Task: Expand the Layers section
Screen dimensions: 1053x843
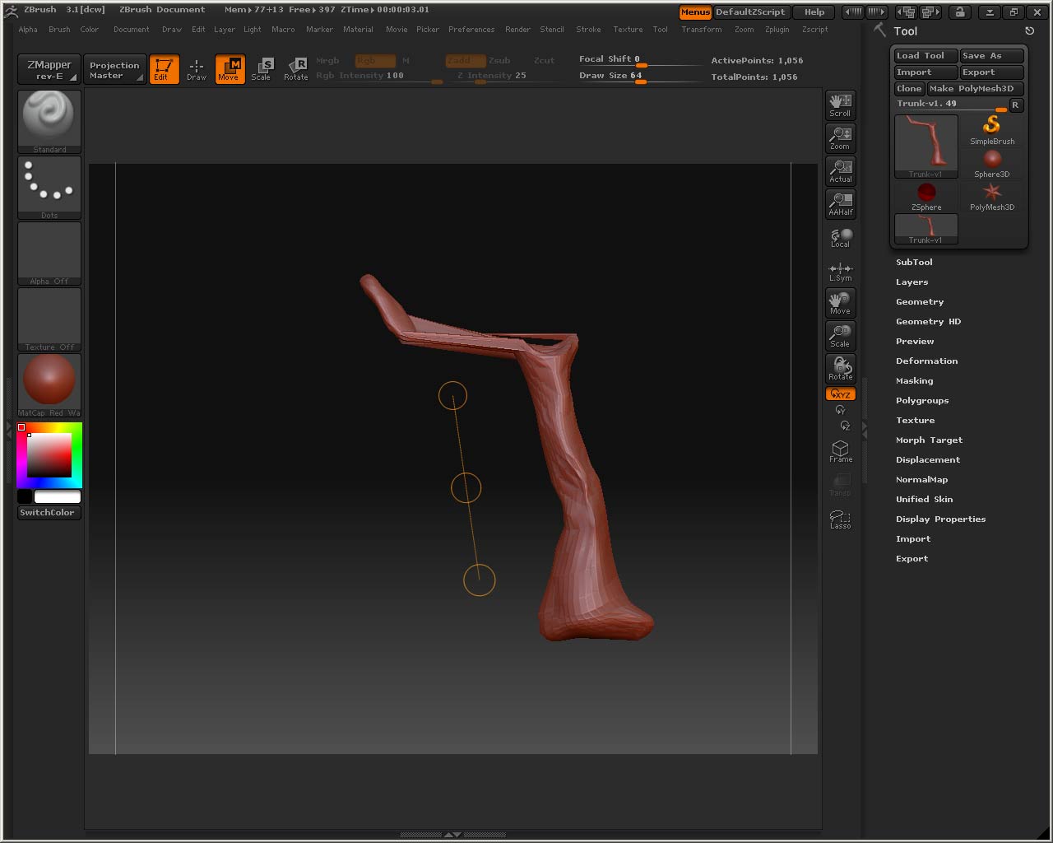Action: point(912,282)
